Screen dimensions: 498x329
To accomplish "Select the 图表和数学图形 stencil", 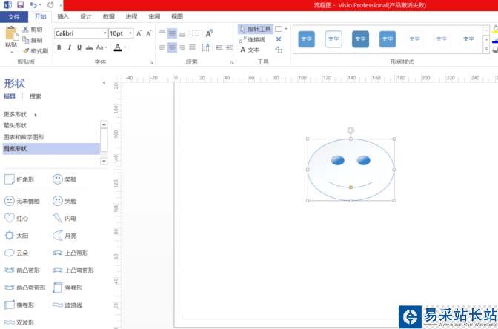I will (24, 137).
